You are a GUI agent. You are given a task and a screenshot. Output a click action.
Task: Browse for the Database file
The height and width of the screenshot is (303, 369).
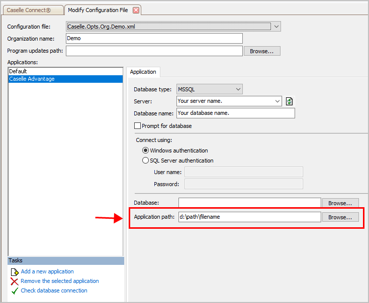(340, 203)
